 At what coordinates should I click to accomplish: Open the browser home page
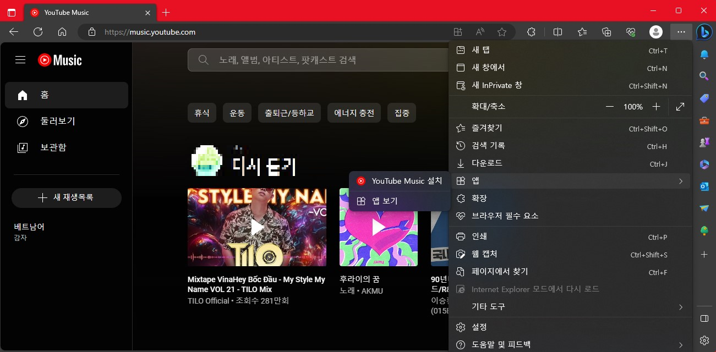pyautogui.click(x=62, y=32)
